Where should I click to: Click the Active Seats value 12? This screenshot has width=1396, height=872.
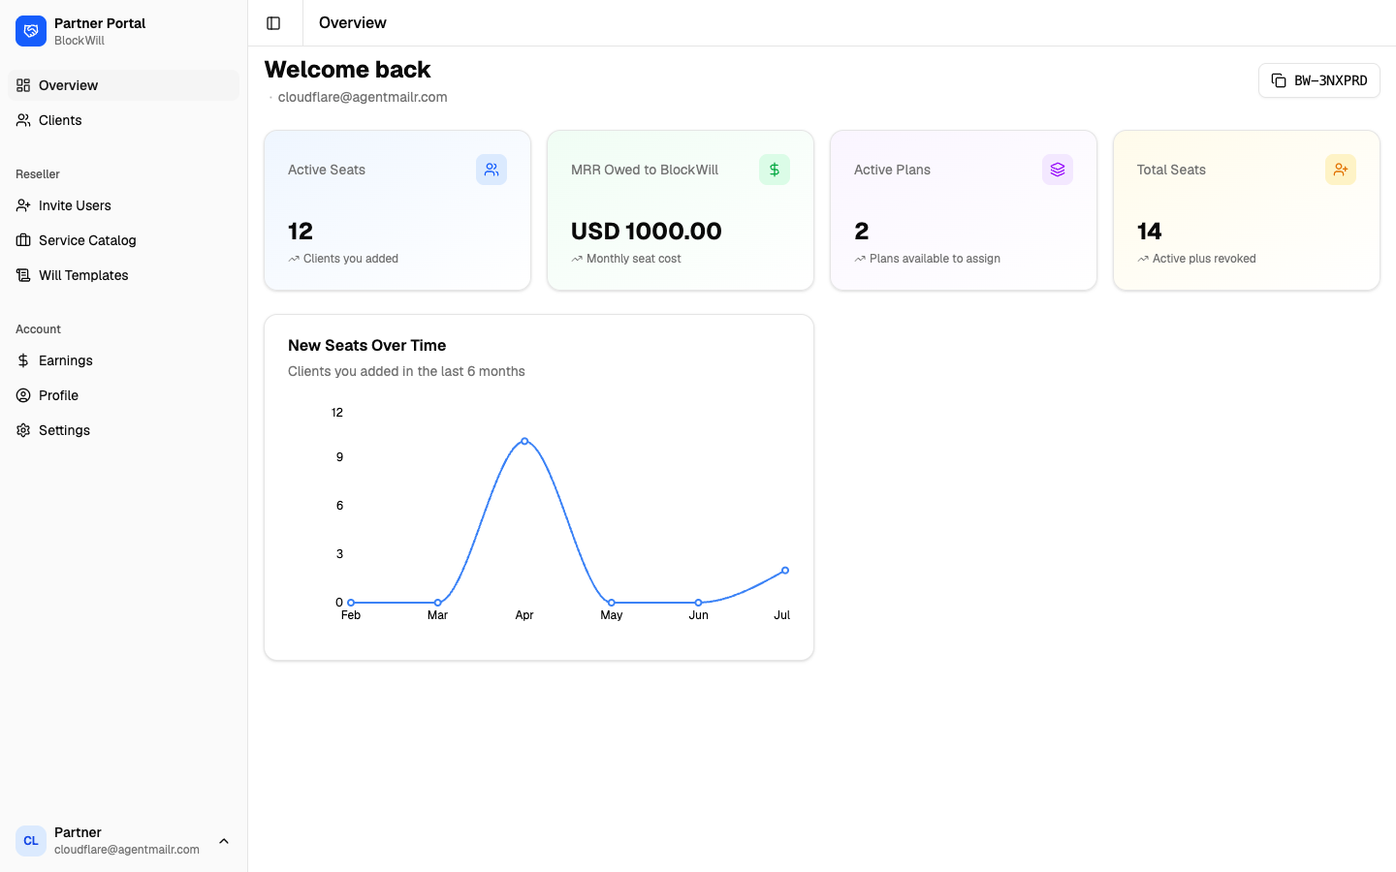pos(301,232)
